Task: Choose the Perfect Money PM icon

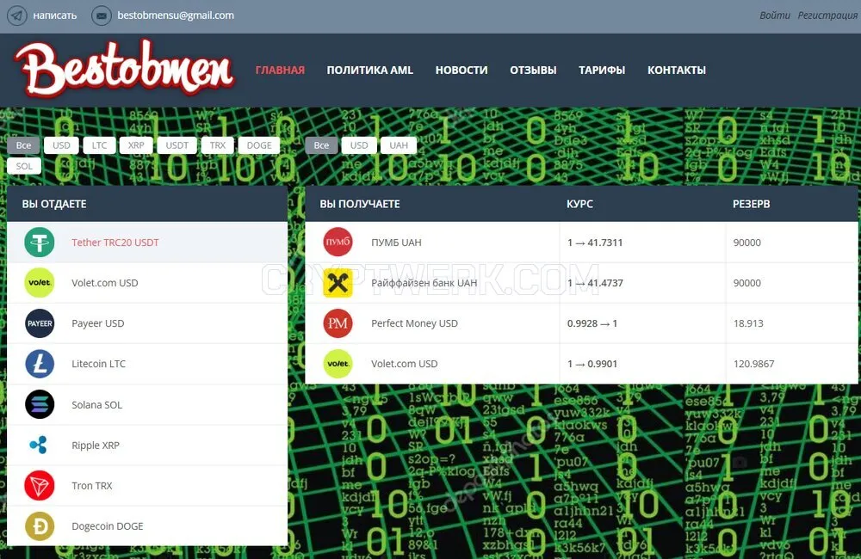Action: [338, 323]
